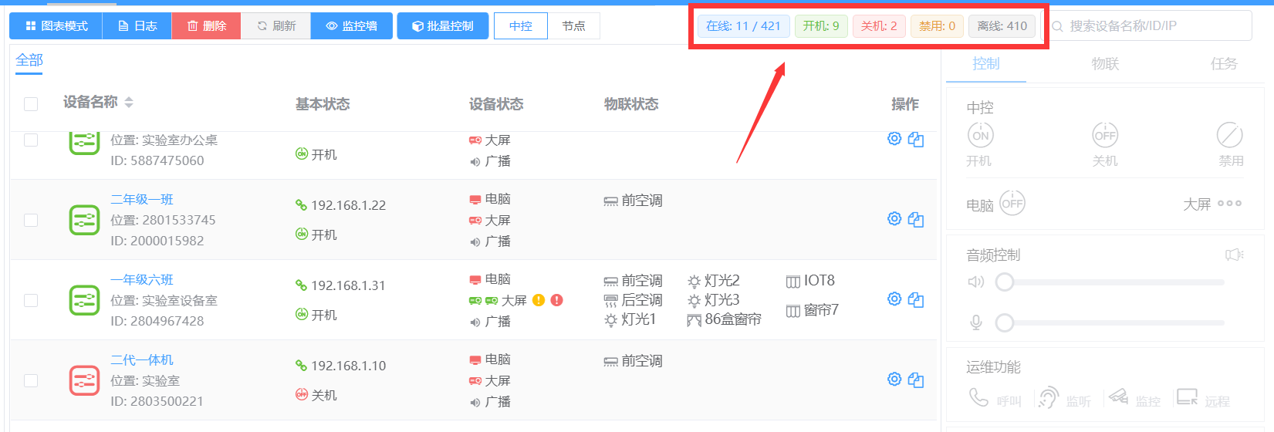Click copy icon for 一年级六班 row
Screen dimensions: 1274x432
coord(916,300)
